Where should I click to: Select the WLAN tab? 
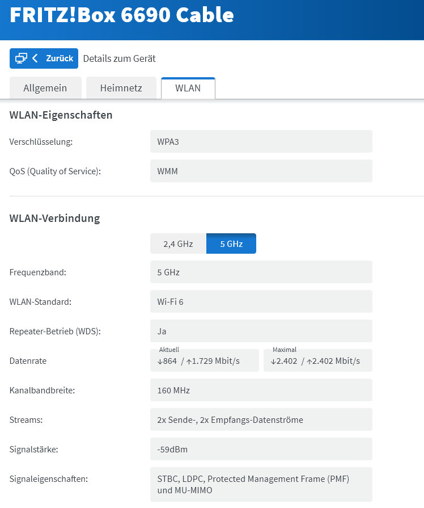pyautogui.click(x=188, y=88)
